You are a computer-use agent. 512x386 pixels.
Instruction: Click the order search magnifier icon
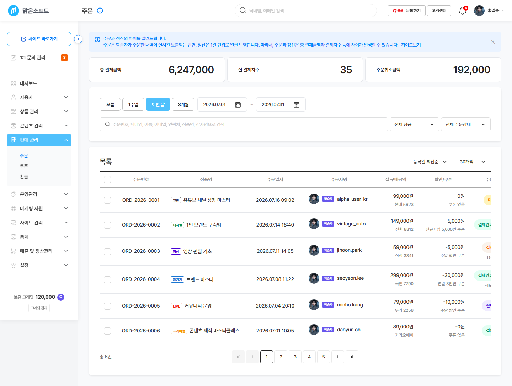point(107,124)
